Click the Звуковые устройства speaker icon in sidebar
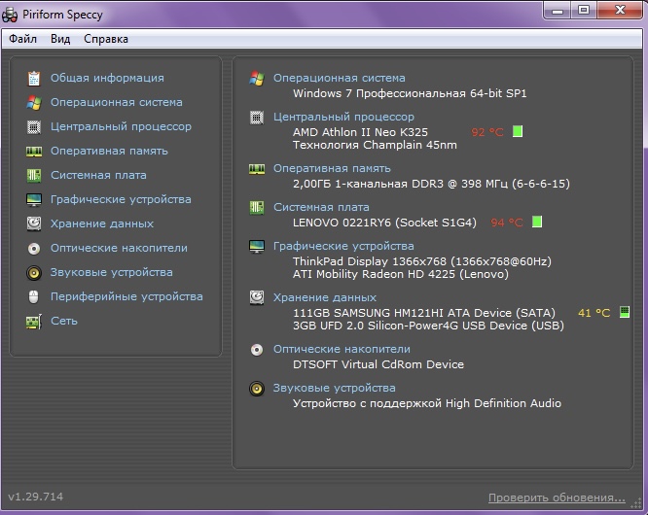Image resolution: width=648 pixels, height=515 pixels. pos(34,272)
